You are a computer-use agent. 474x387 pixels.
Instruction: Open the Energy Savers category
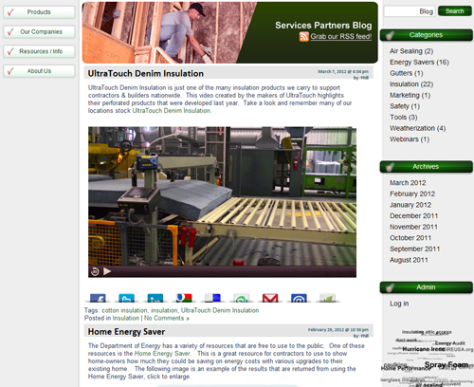(419, 62)
